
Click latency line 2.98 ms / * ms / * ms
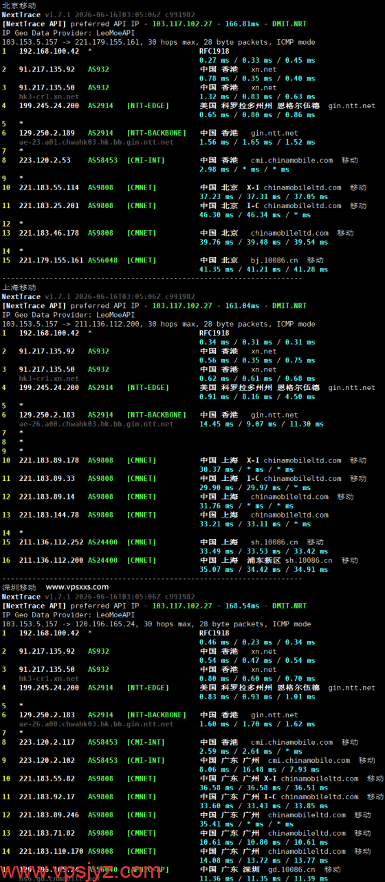[244, 170]
